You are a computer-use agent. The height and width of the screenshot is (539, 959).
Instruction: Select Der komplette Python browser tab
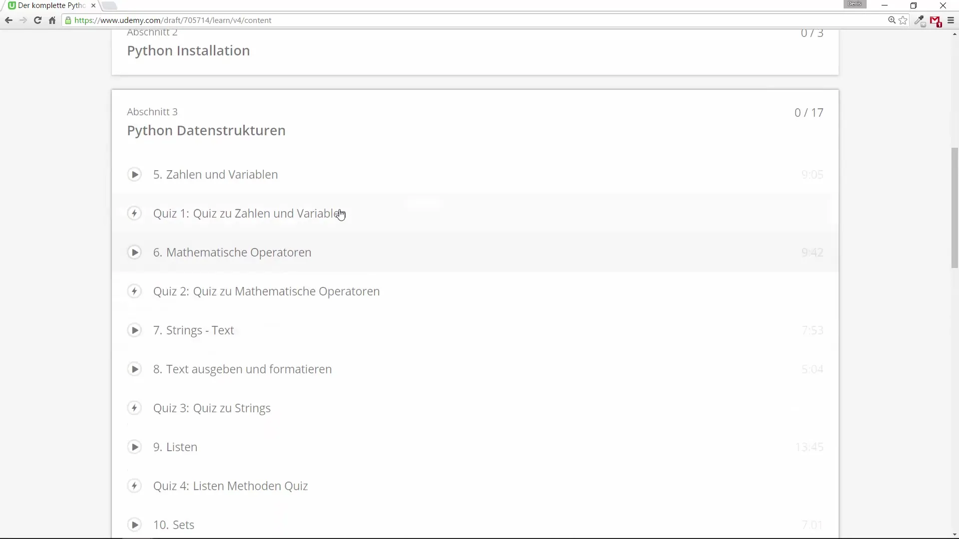51,5
